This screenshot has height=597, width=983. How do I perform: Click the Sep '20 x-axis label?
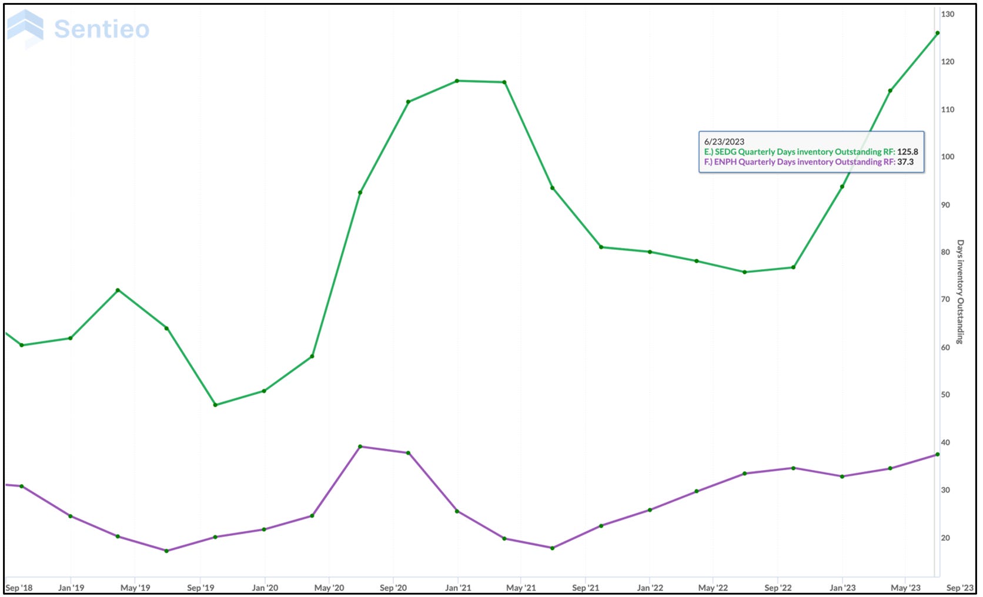point(393,588)
